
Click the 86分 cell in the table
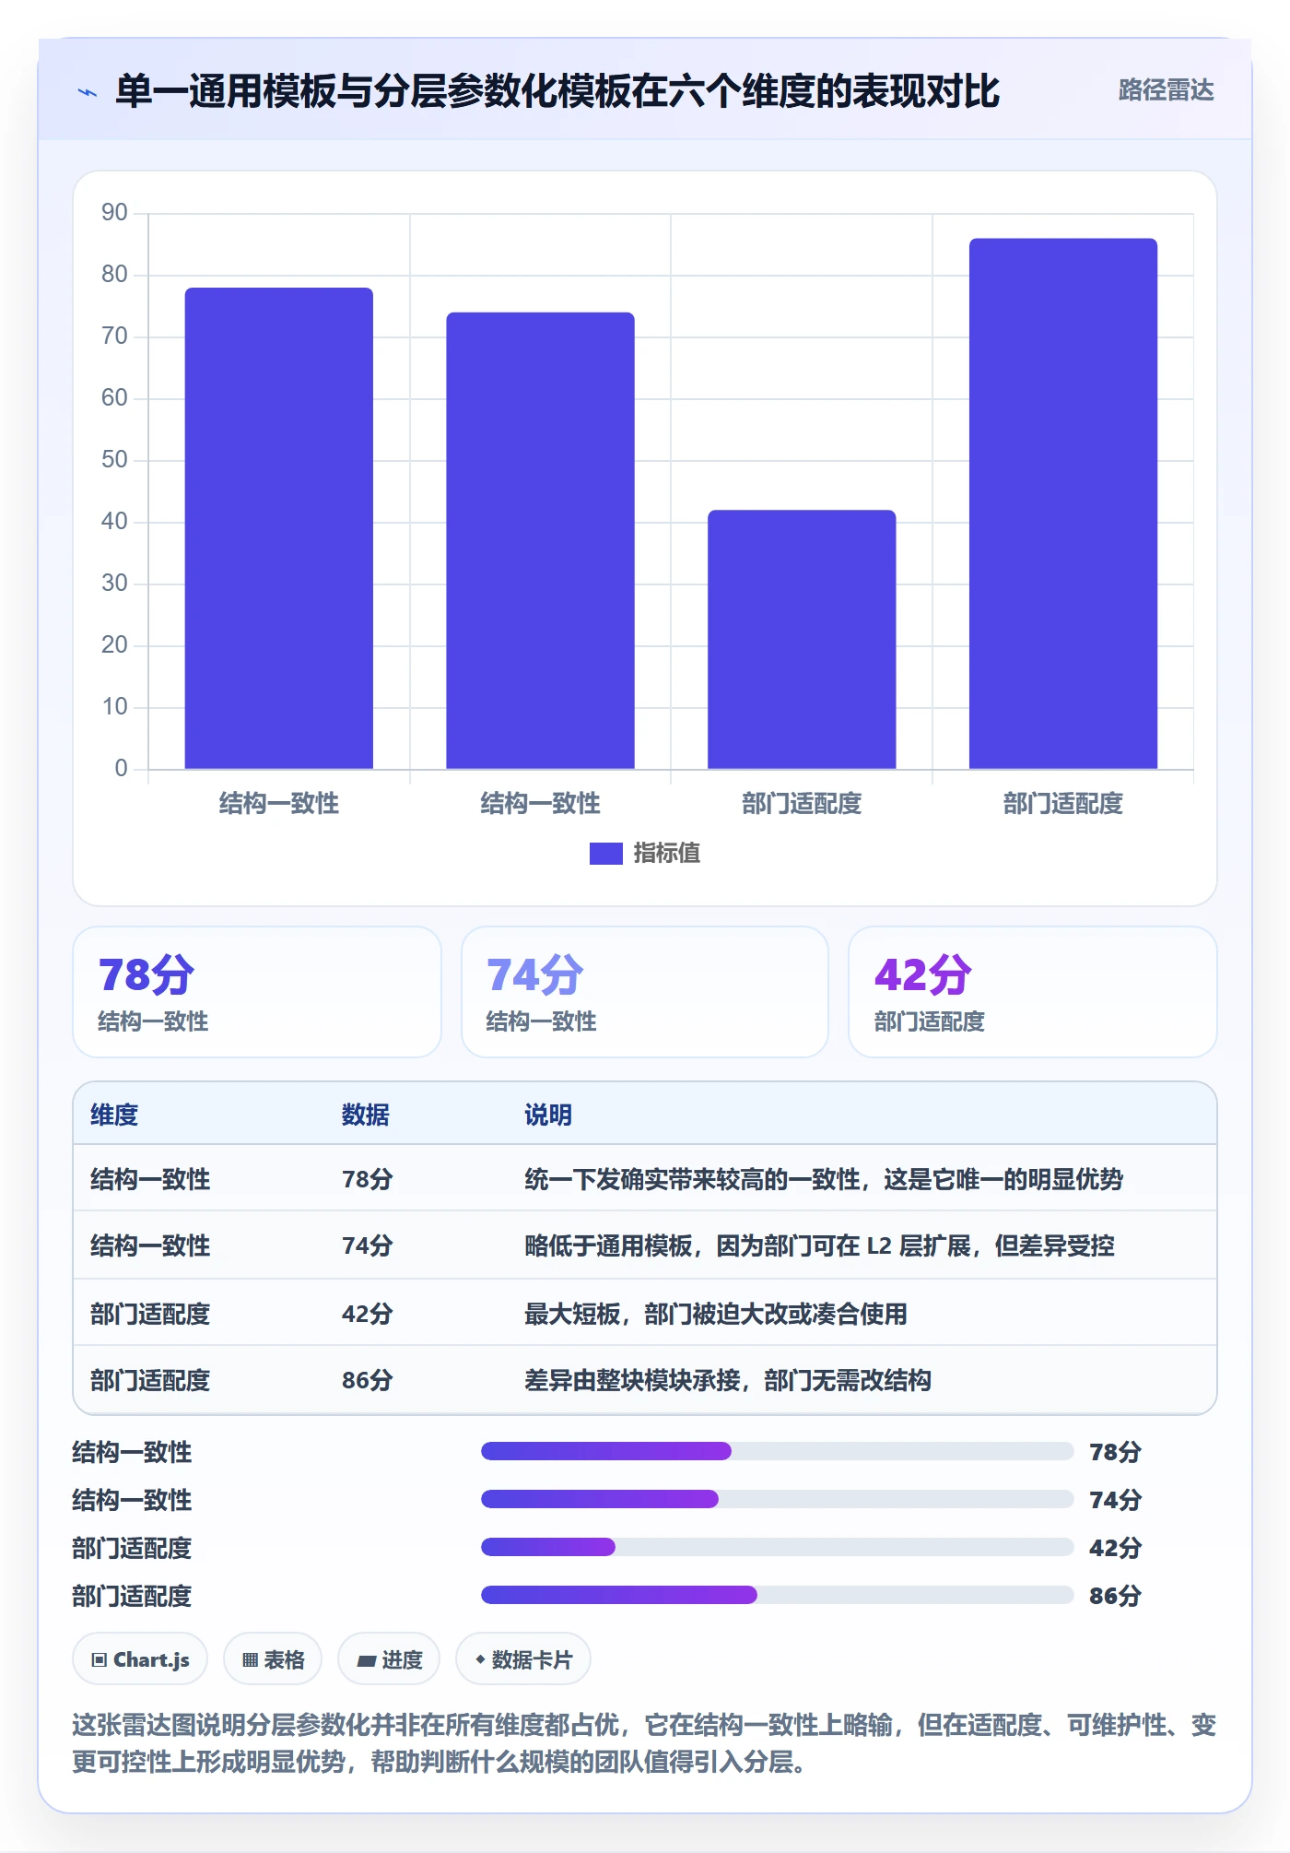click(x=368, y=1380)
